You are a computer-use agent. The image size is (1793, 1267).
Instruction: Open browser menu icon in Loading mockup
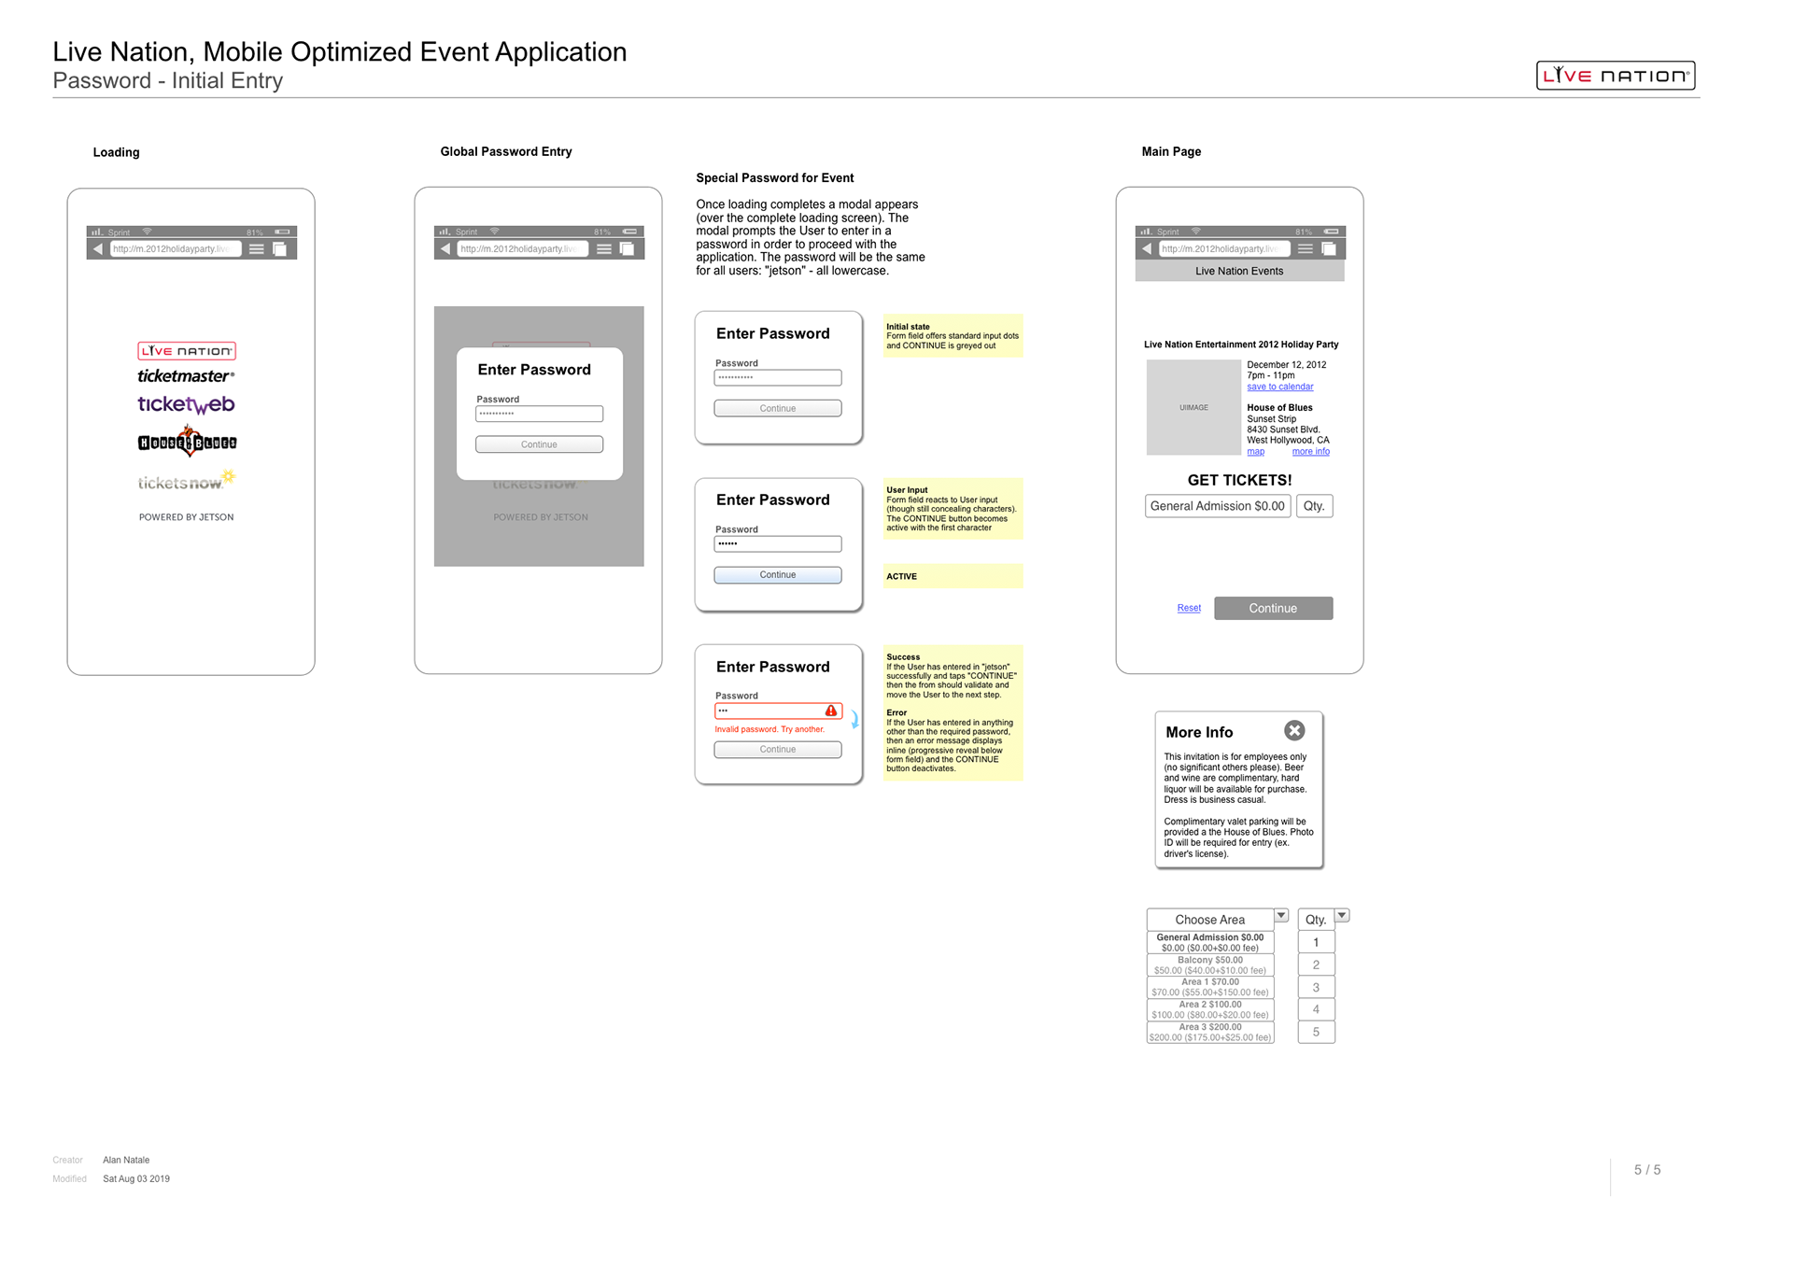256,249
